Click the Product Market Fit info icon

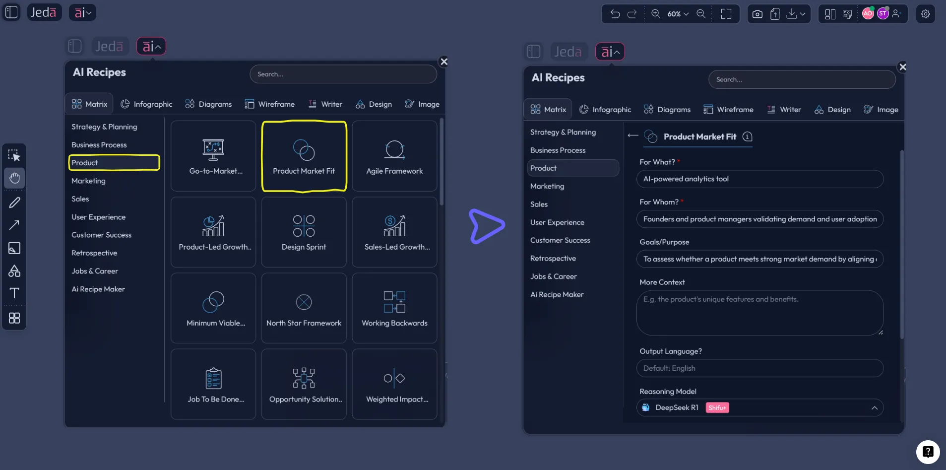coord(747,137)
